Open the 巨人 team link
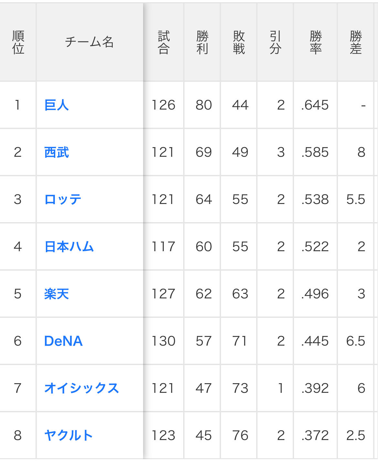The height and width of the screenshot is (464, 378). [x=57, y=105]
